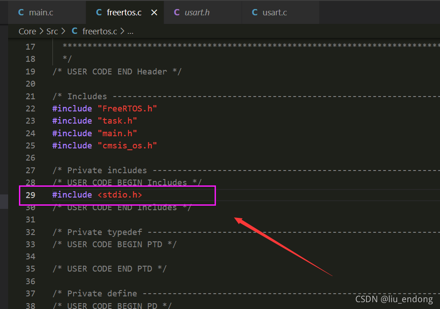Click the USER CODE END PTD comment
440x309 pixels.
110,269
